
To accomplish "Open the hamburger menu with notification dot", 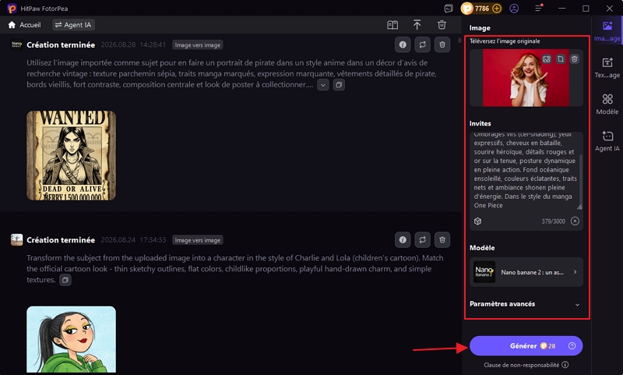I will point(538,9).
